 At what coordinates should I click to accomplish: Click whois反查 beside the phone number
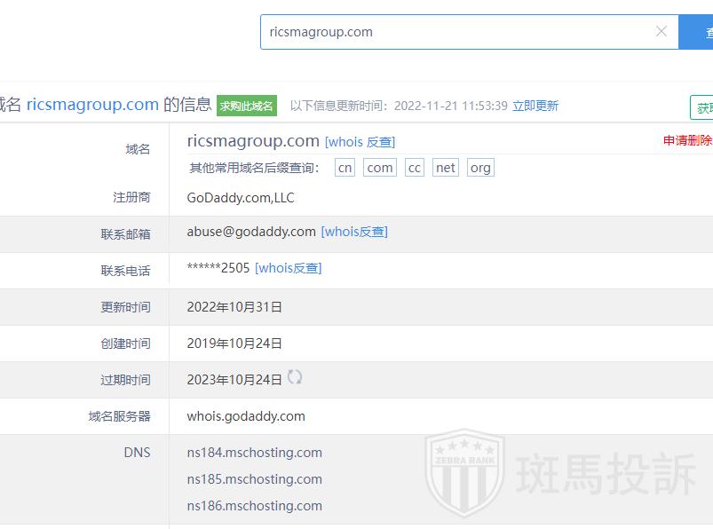[x=289, y=268]
